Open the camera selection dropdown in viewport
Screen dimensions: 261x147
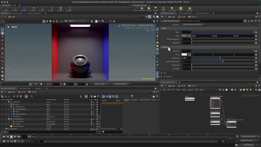point(146,25)
